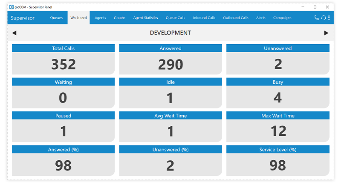
Task: Click the Total Calls tile
Action: pos(63,59)
